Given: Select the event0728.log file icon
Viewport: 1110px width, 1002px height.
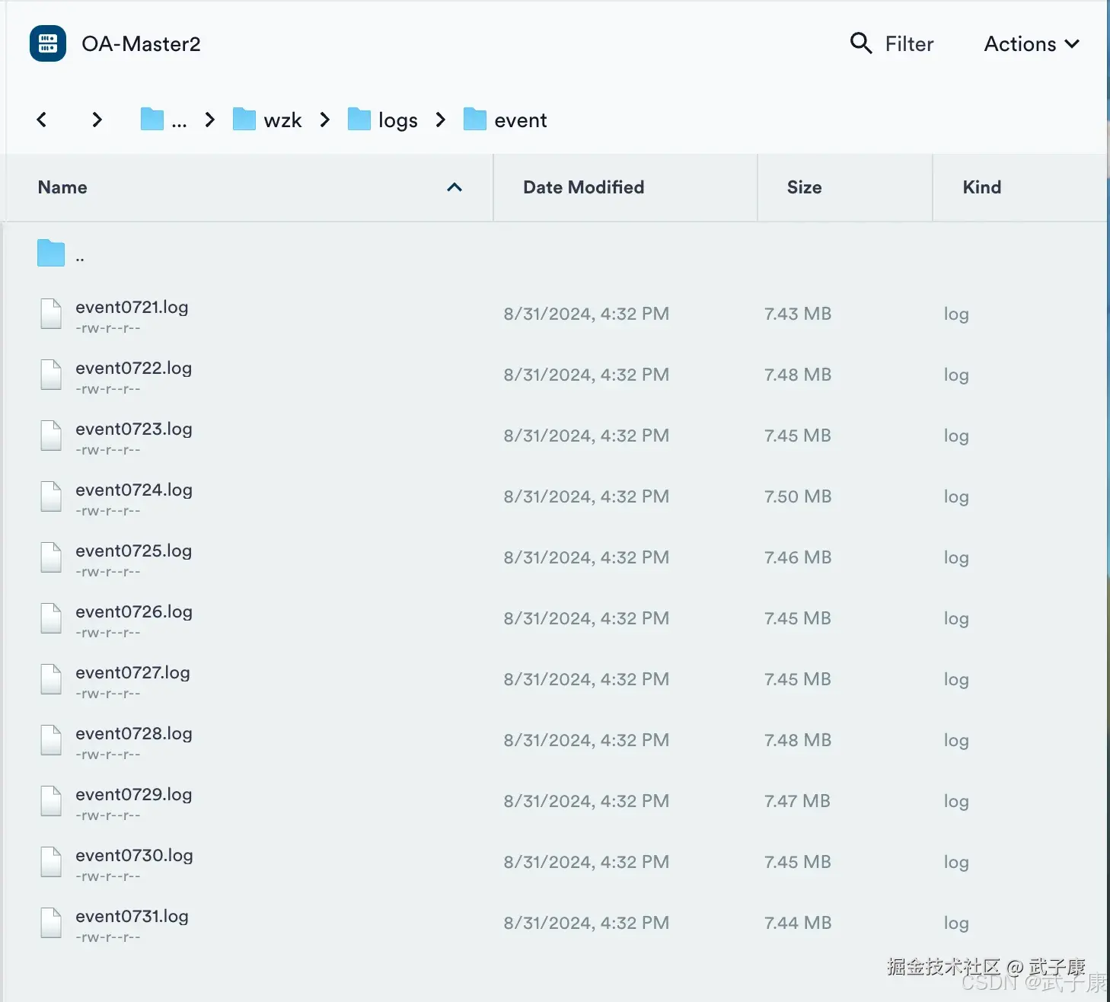Looking at the screenshot, I should point(51,740).
